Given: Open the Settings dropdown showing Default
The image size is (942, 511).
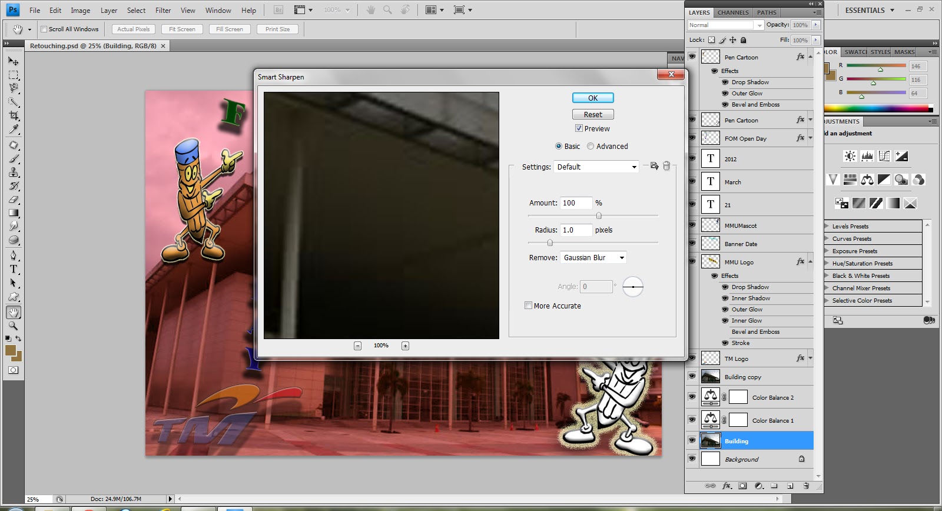Looking at the screenshot, I should tap(596, 167).
